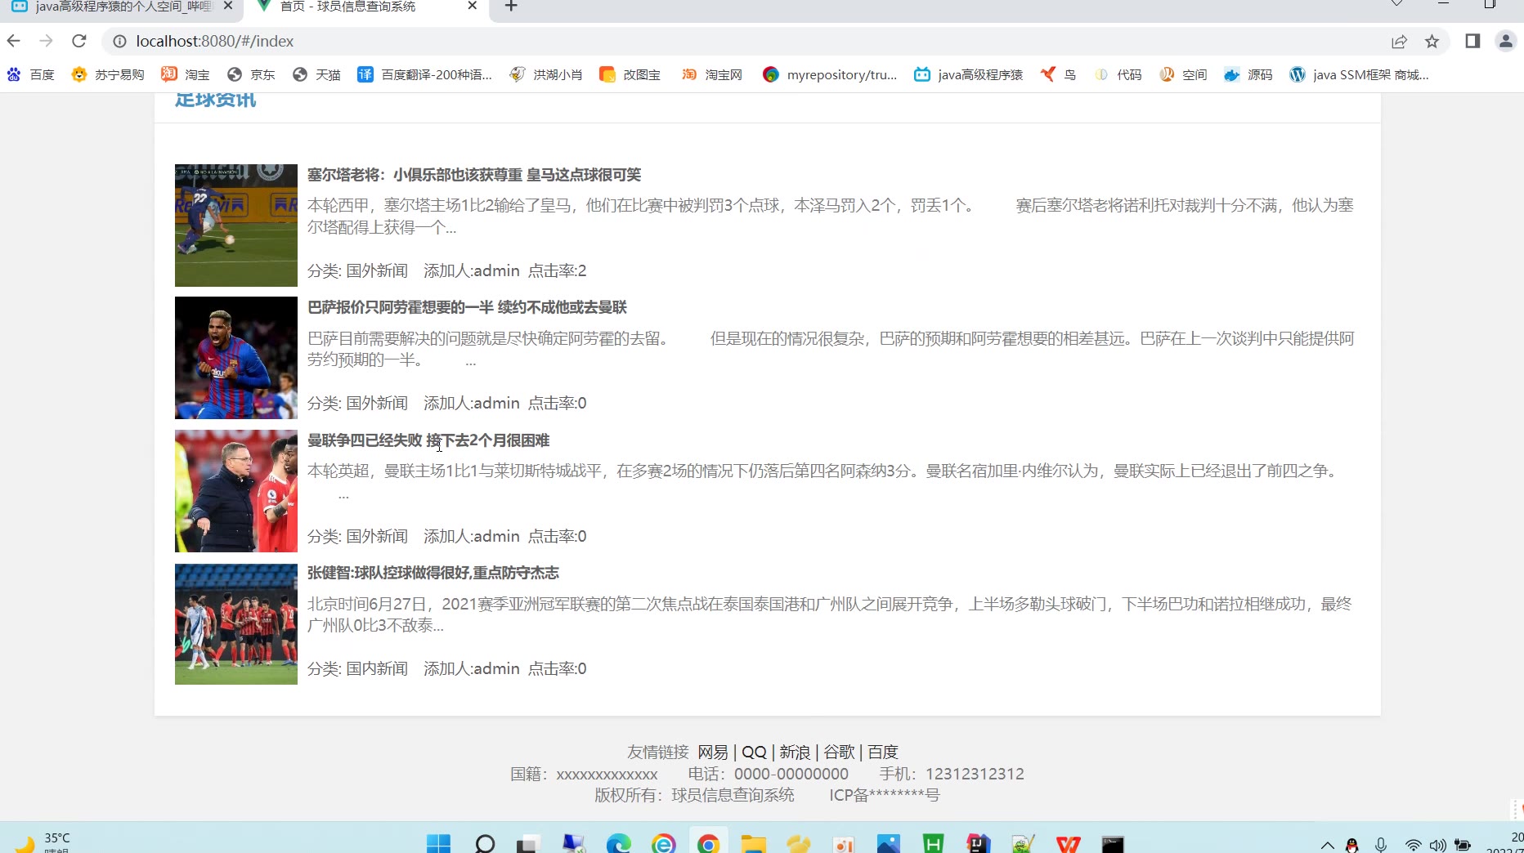
Task: Open the 百度翻译 bookmark
Action: click(424, 74)
